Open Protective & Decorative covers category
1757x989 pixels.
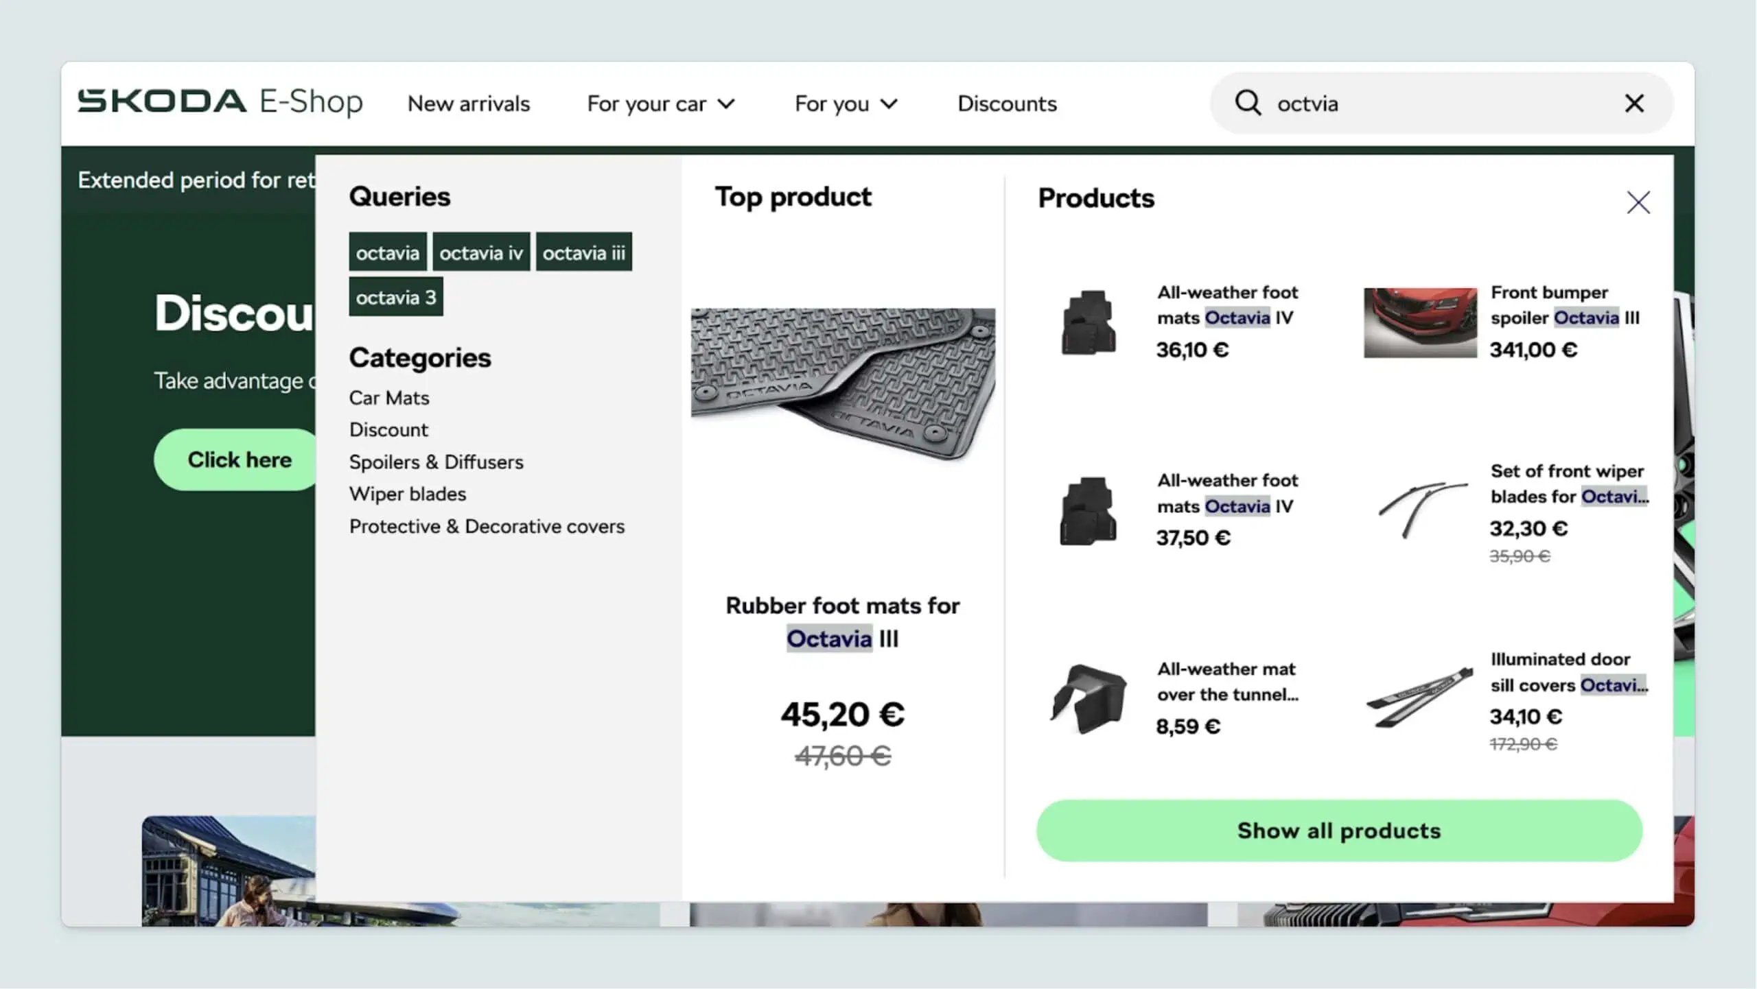point(487,526)
